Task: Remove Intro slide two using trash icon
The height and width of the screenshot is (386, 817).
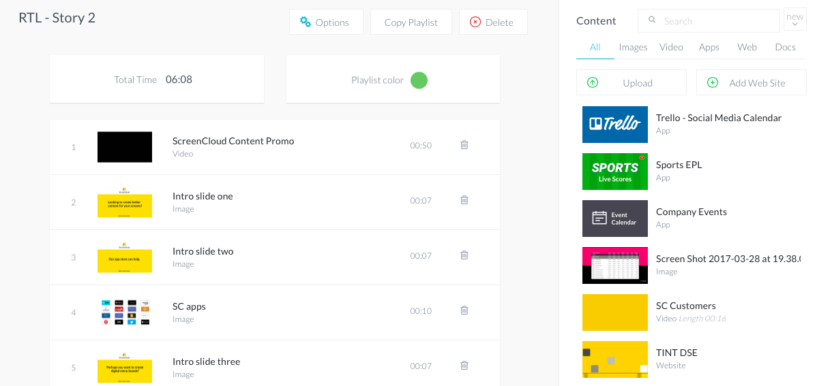Action: (x=464, y=255)
